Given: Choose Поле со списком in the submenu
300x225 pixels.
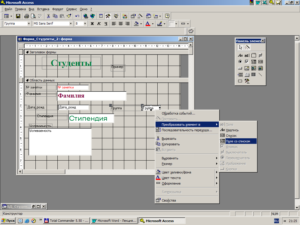Looking at the screenshot, I should click(x=238, y=141).
